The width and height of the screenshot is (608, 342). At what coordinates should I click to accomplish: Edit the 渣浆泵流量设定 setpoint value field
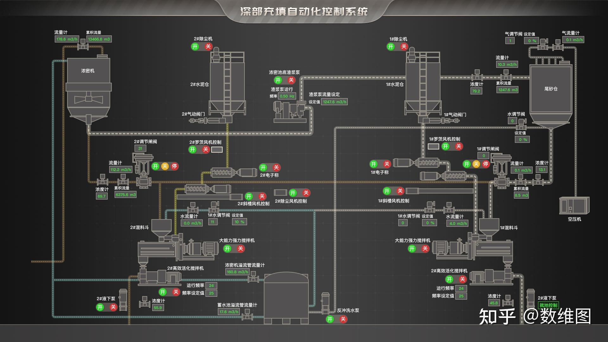click(x=334, y=102)
